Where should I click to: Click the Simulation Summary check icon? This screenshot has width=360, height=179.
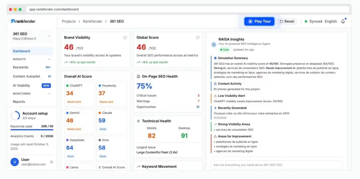click(x=215, y=58)
